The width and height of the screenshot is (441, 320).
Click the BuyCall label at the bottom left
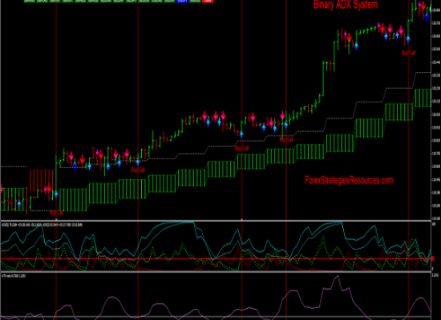tap(57, 213)
